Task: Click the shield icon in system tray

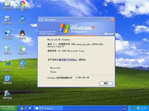Action: click(138, 108)
